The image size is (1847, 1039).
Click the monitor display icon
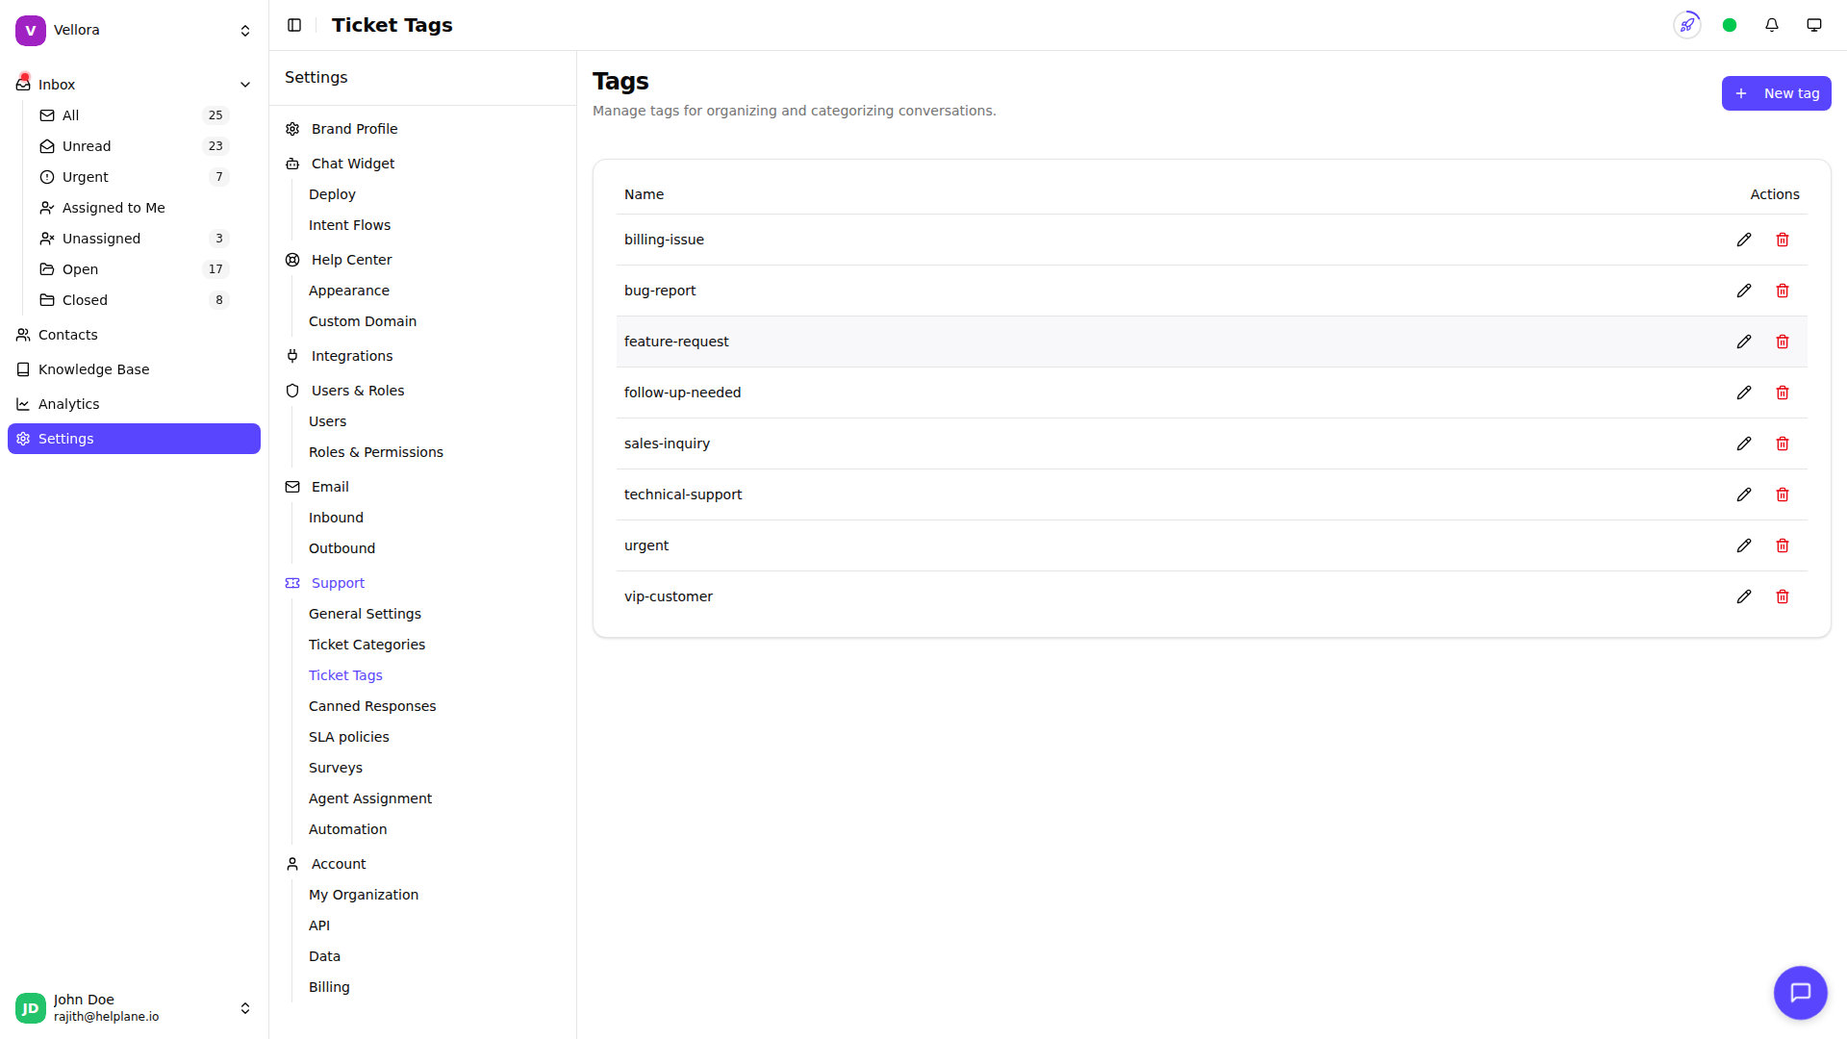(1814, 25)
